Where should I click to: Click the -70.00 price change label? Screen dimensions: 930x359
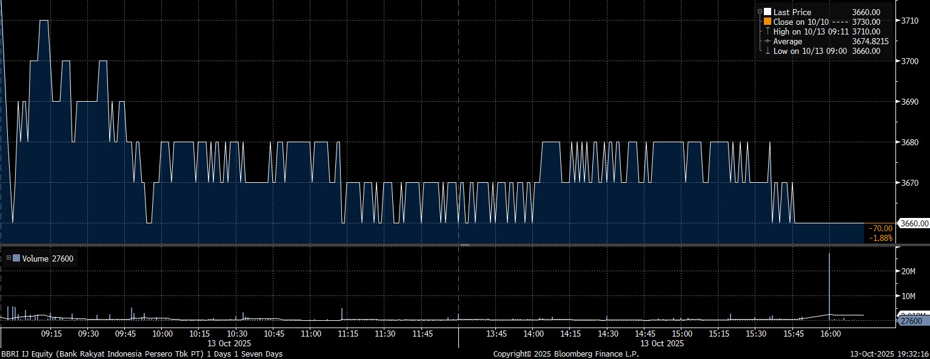point(880,228)
